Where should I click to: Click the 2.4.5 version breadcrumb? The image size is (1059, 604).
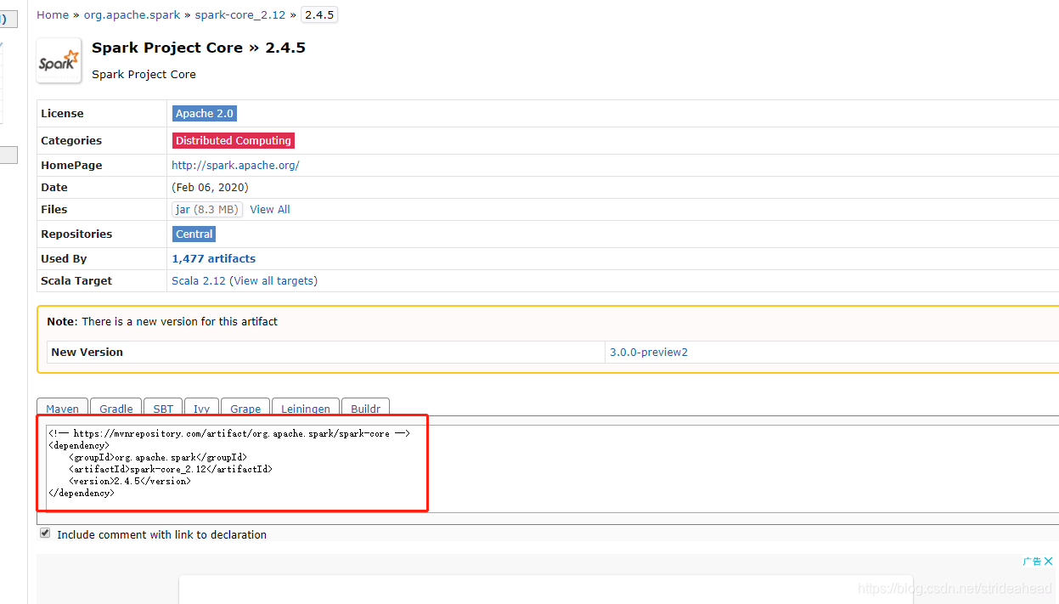tap(318, 15)
